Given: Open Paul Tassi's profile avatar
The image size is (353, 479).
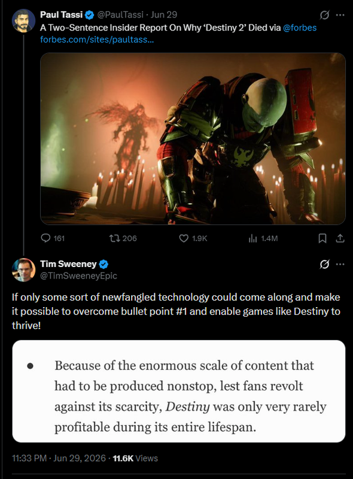Looking at the screenshot, I should click(x=23, y=20).
